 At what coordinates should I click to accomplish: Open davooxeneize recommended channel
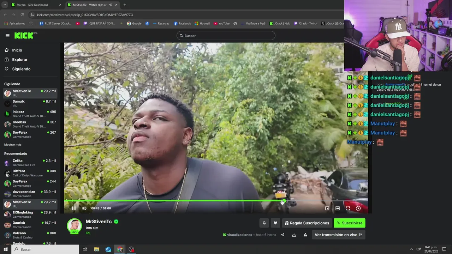tap(30, 194)
